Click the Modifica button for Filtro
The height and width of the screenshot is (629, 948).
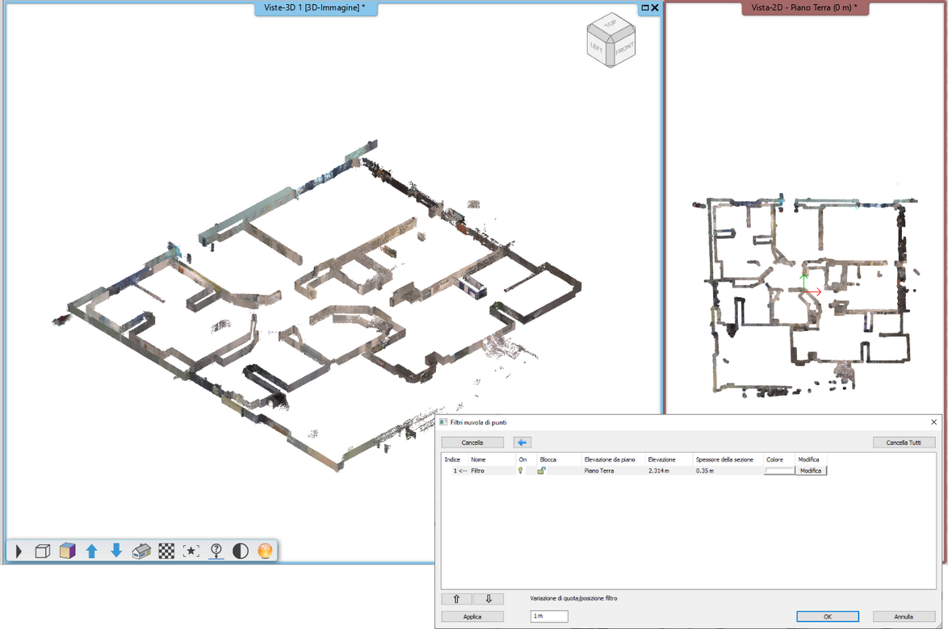click(x=811, y=471)
